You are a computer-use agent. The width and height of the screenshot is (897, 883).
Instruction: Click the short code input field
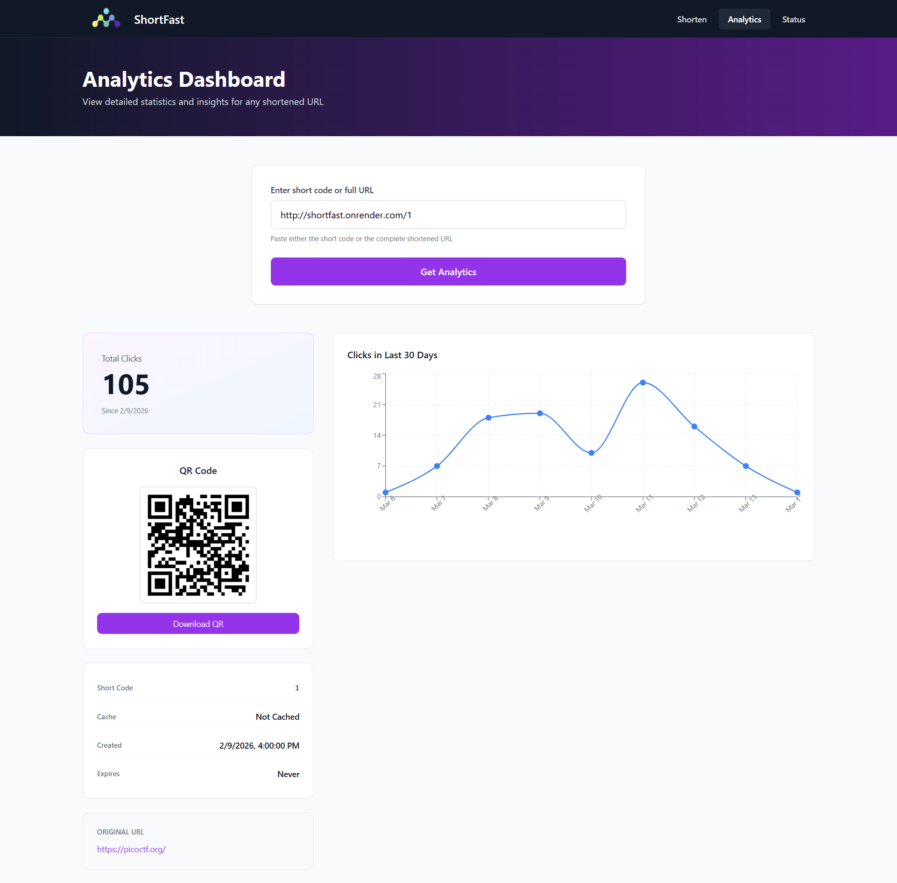click(x=448, y=215)
